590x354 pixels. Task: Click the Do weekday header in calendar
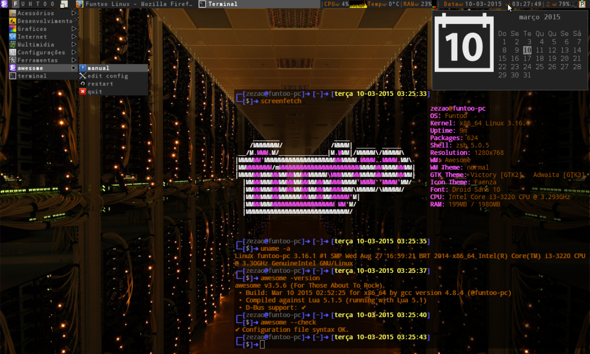502,33
